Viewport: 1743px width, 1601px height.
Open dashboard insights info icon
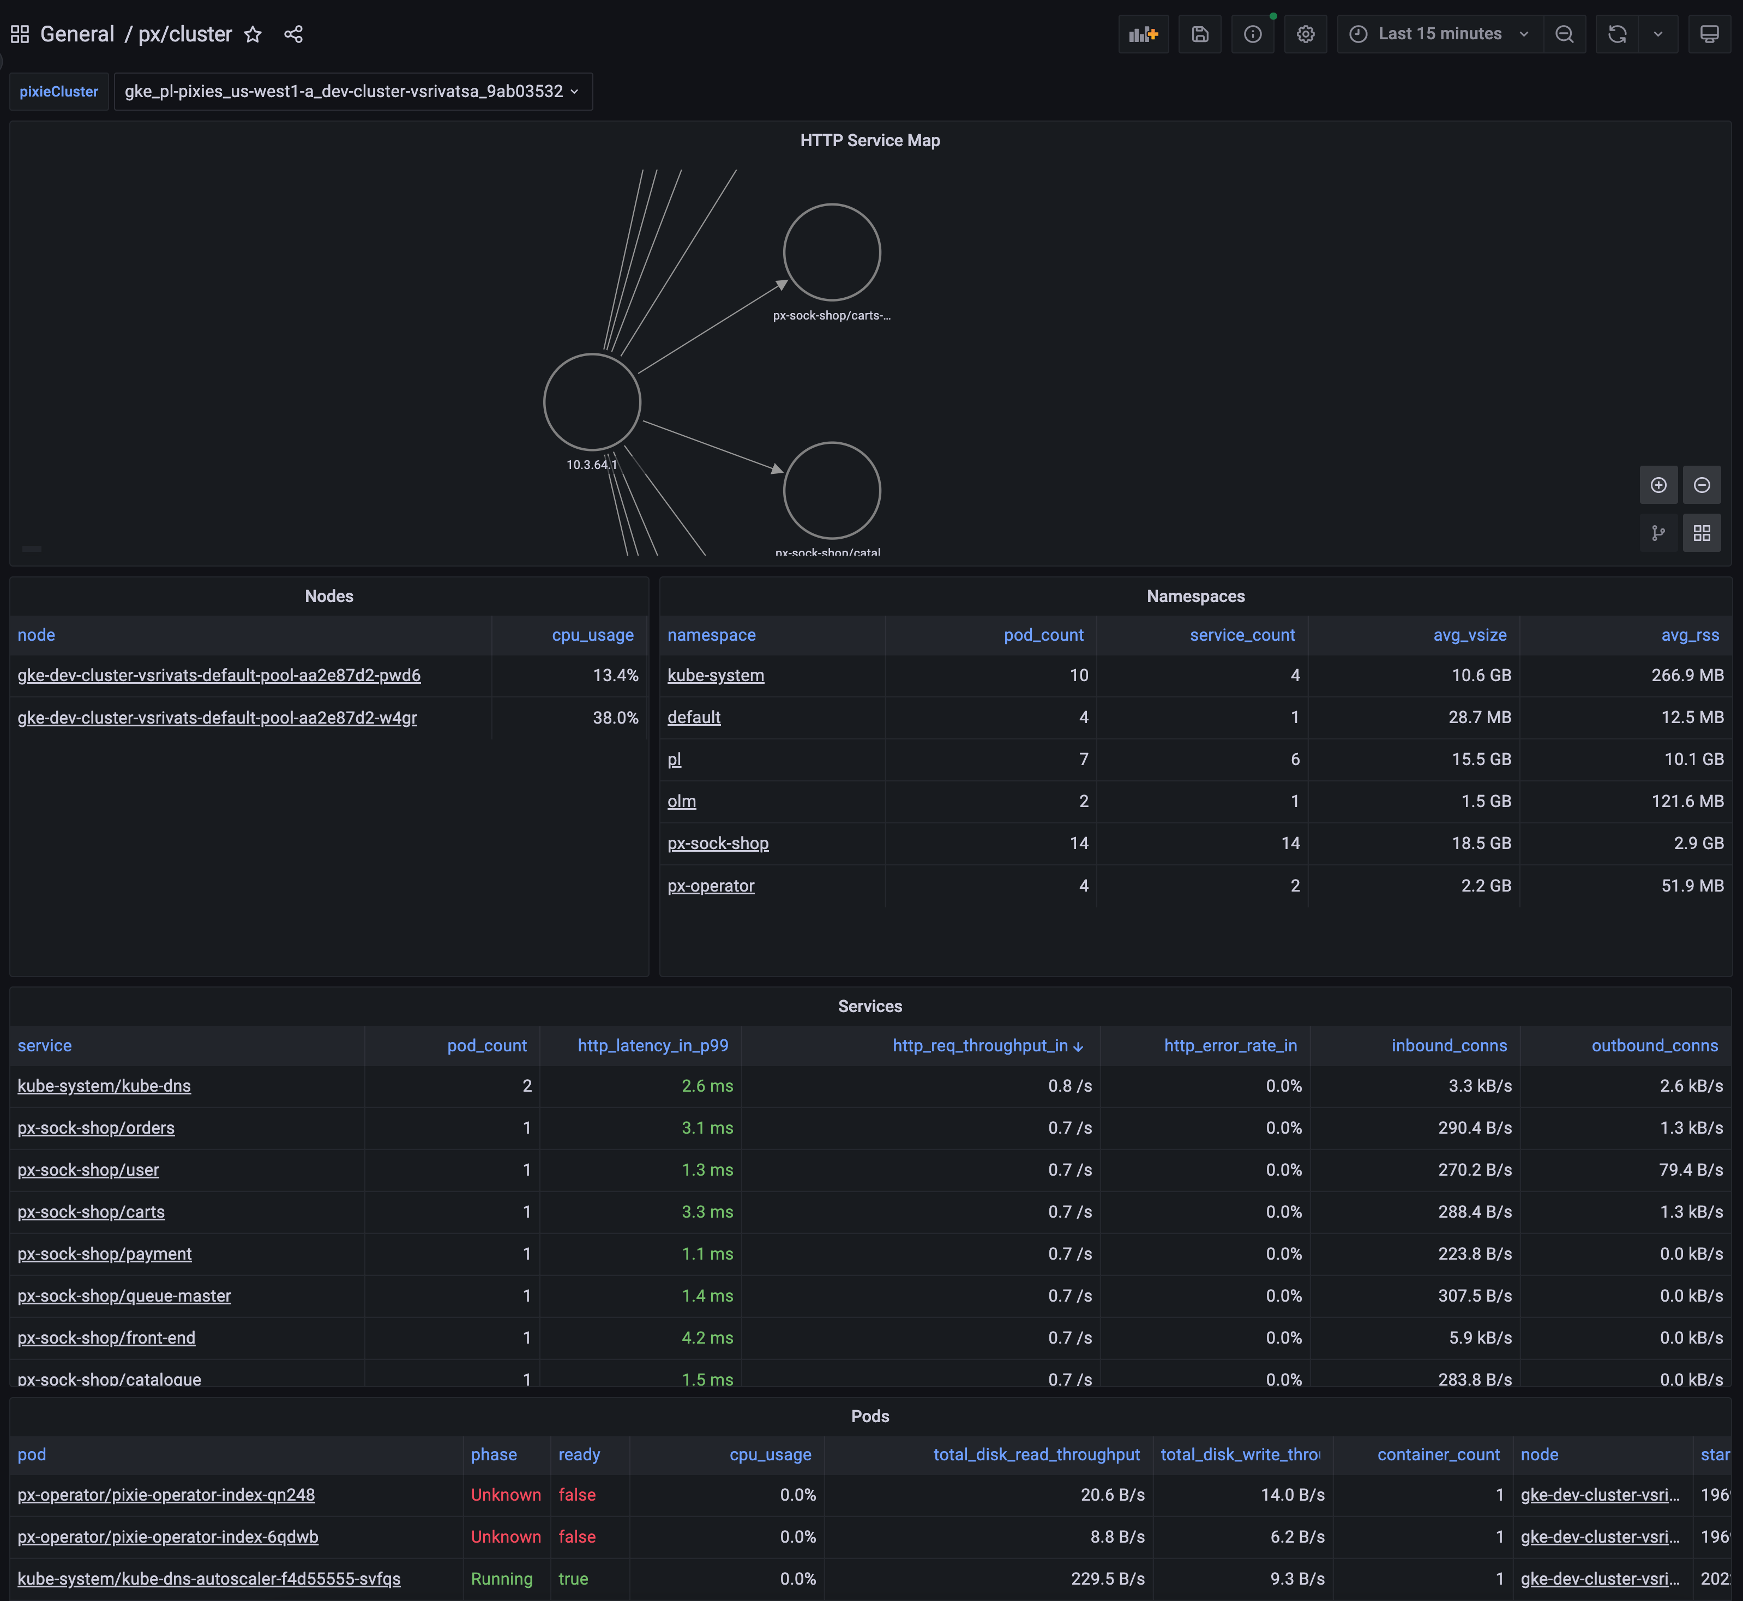point(1253,34)
